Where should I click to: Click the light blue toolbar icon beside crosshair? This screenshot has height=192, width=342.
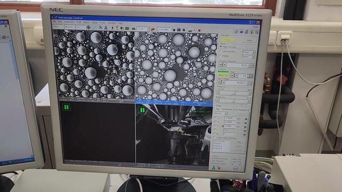tap(95, 28)
